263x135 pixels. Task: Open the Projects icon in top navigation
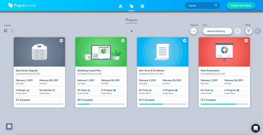pos(131,6)
